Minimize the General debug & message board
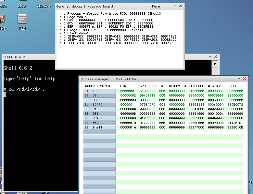253x194 pixels. click(x=174, y=6)
